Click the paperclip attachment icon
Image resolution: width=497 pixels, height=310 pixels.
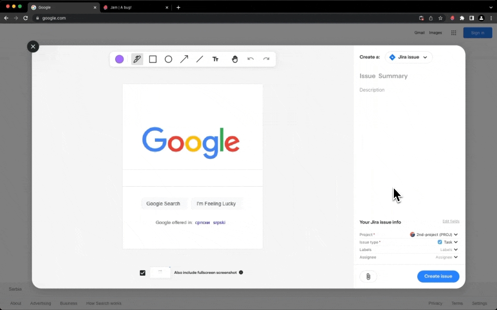(368, 276)
